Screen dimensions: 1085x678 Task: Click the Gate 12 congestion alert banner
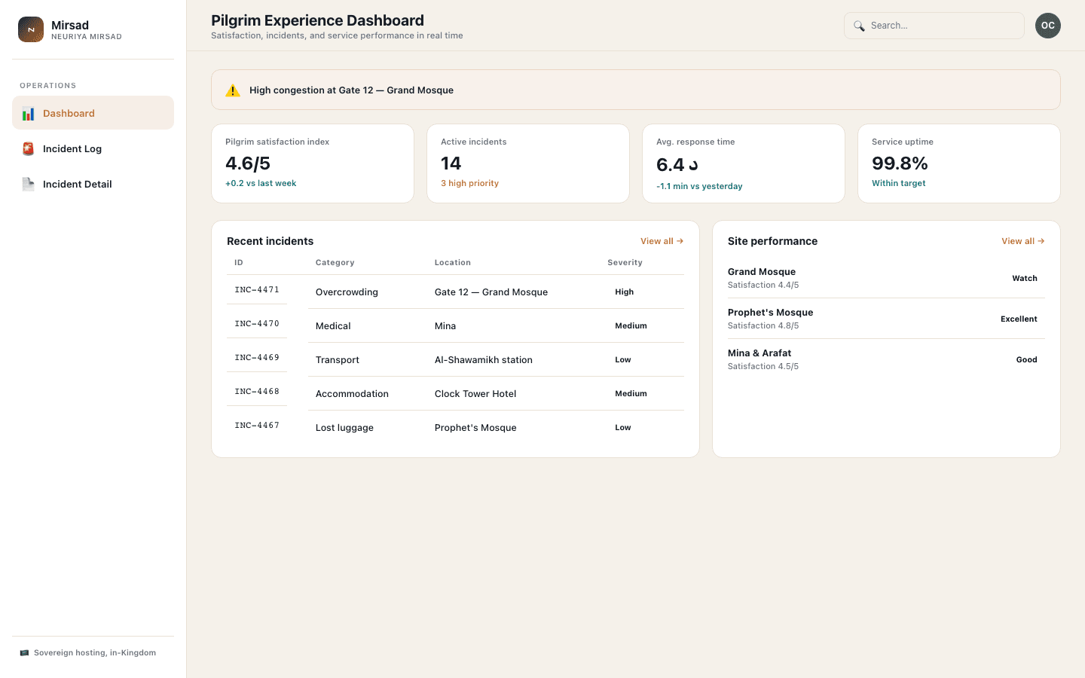(x=636, y=90)
